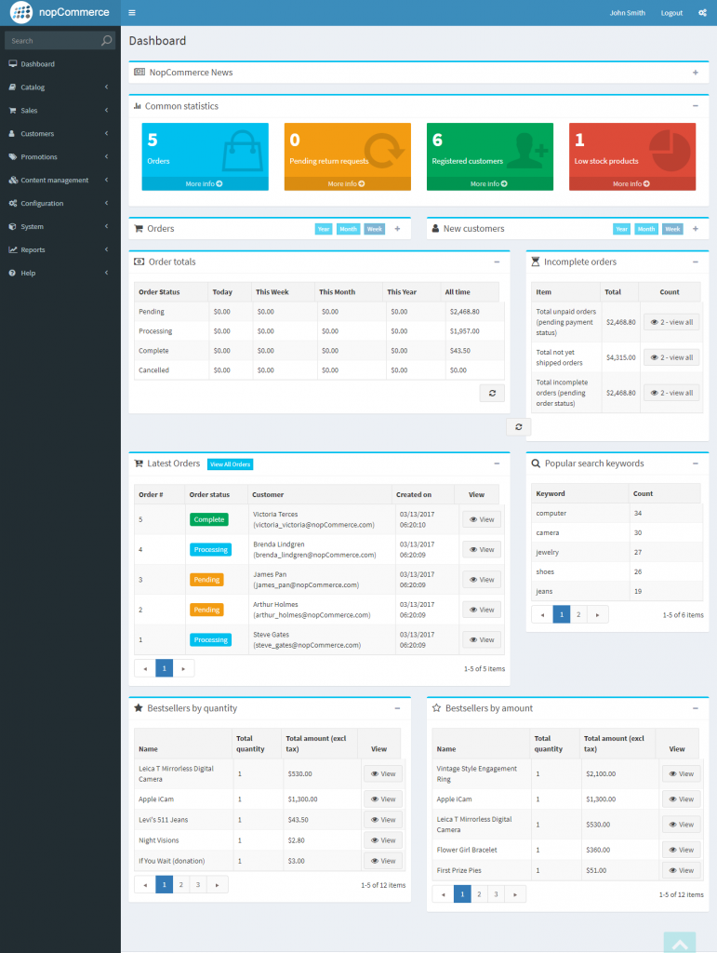Open the settings gears icon in header
717x953 pixels.
pyautogui.click(x=702, y=13)
